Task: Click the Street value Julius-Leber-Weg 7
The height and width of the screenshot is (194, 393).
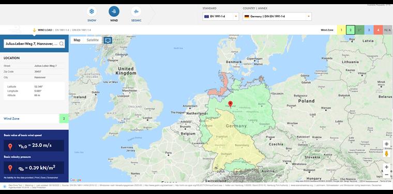Action: 46,66
